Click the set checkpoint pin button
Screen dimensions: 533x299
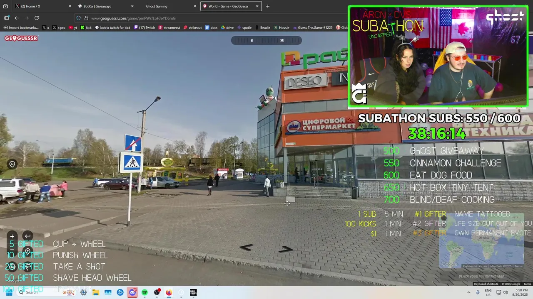(27, 252)
